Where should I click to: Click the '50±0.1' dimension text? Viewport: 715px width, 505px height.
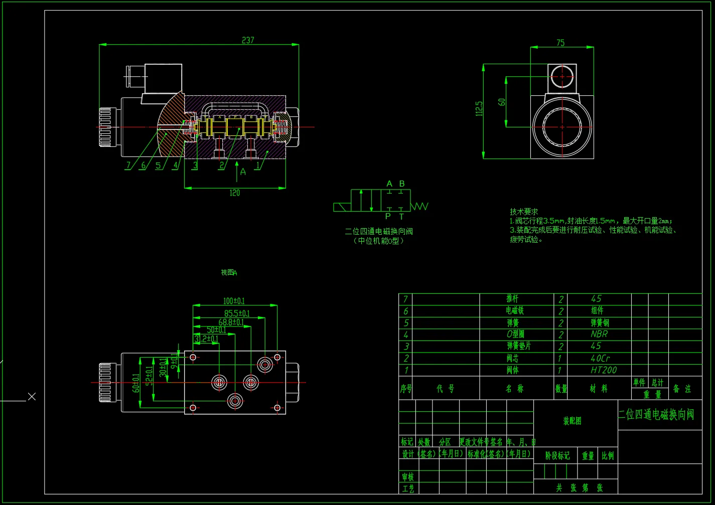pos(216,330)
